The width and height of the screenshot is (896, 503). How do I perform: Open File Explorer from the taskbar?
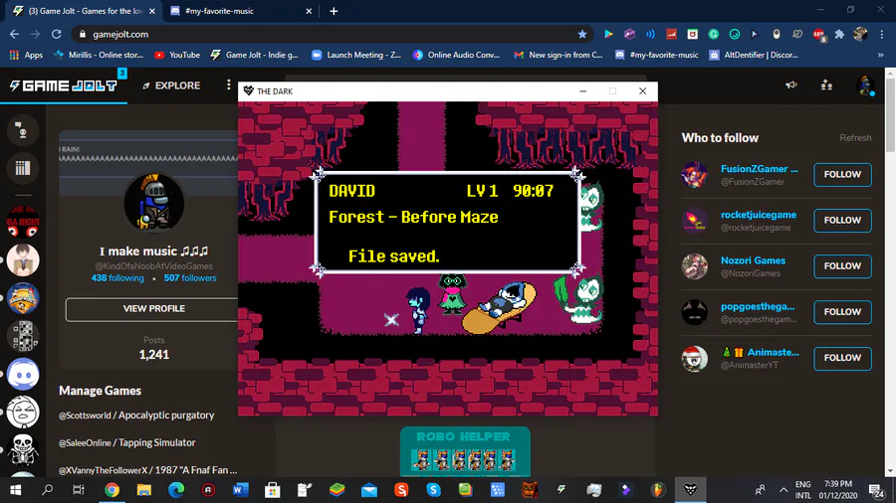click(x=144, y=490)
